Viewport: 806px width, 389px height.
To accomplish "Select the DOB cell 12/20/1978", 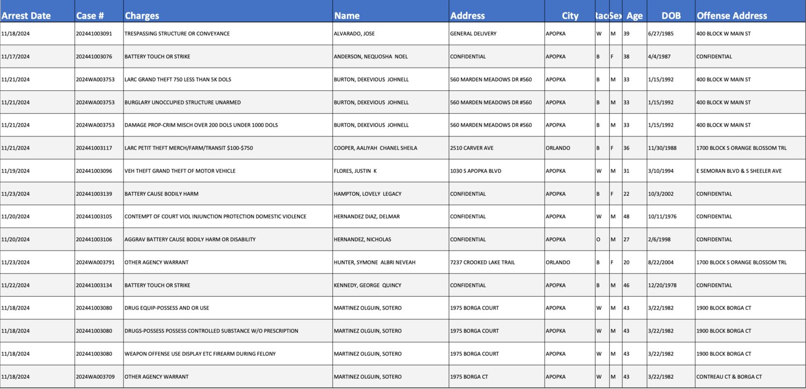I will point(671,285).
